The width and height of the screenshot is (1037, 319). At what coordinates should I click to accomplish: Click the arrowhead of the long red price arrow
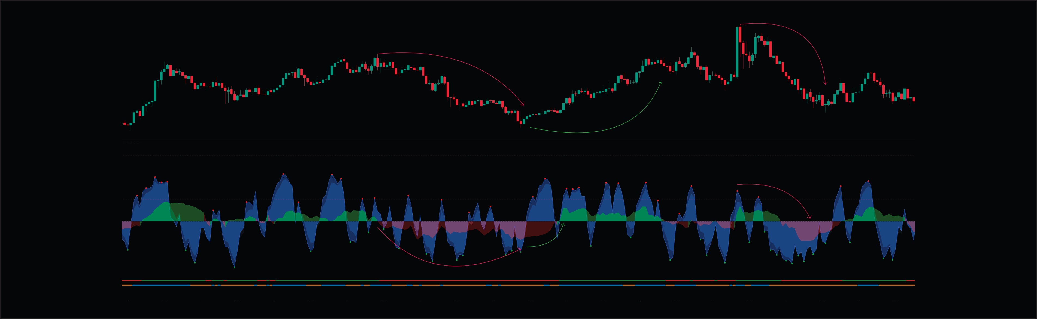(x=523, y=104)
